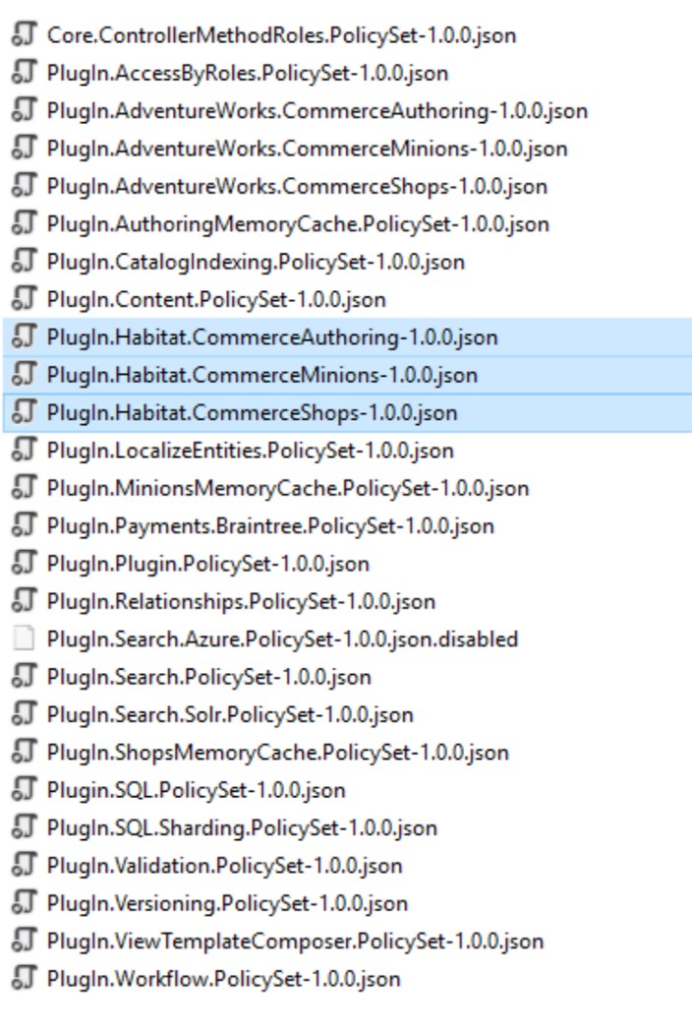This screenshot has width=692, height=1035.
Task: Select PlugIn.Versioning.PolicySet-1.0.0.json name
Action: coord(228,903)
